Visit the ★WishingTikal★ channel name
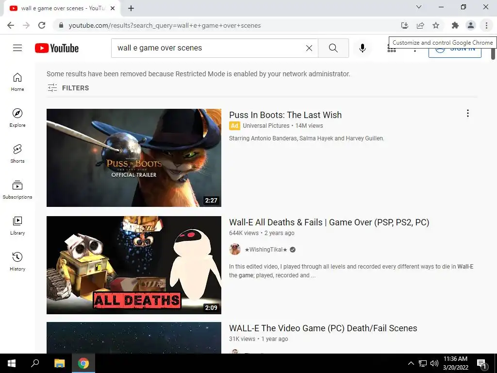The height and width of the screenshot is (373, 497). point(265,250)
